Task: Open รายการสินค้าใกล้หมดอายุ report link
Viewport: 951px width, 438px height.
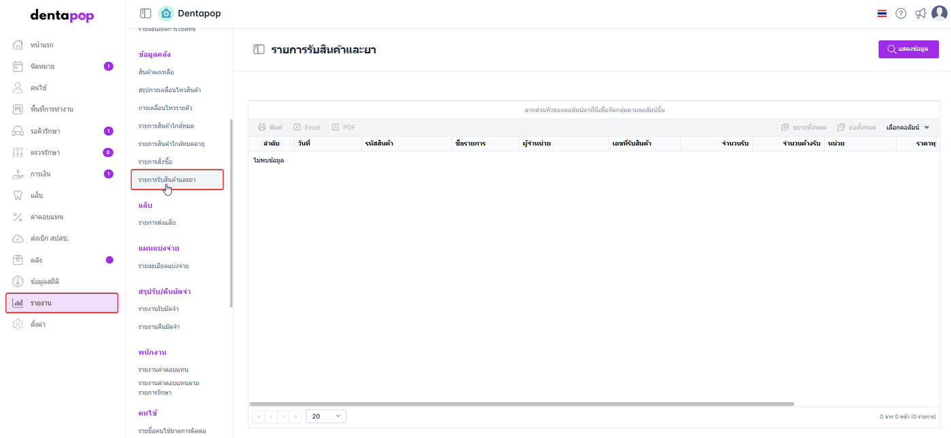Action: click(x=171, y=144)
